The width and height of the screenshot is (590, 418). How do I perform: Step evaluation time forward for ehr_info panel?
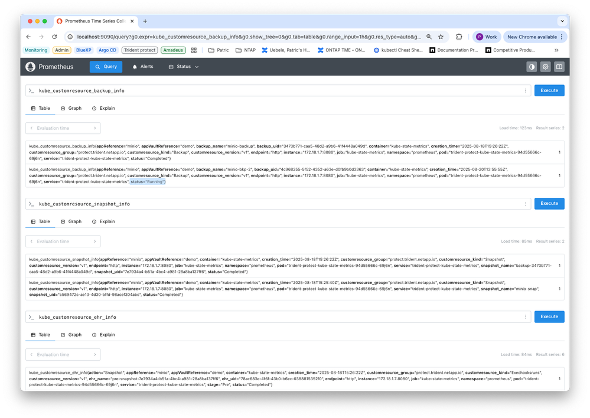point(95,354)
